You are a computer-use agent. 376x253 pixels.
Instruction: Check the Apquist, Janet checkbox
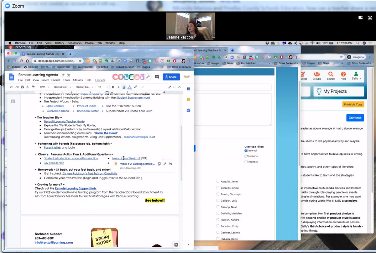coord(218,181)
